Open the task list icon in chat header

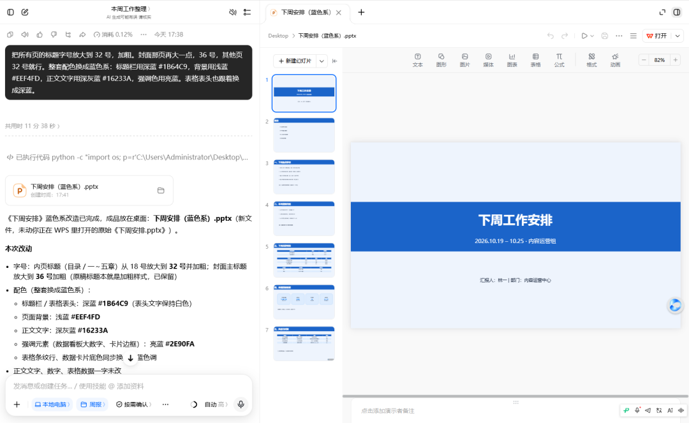248,12
